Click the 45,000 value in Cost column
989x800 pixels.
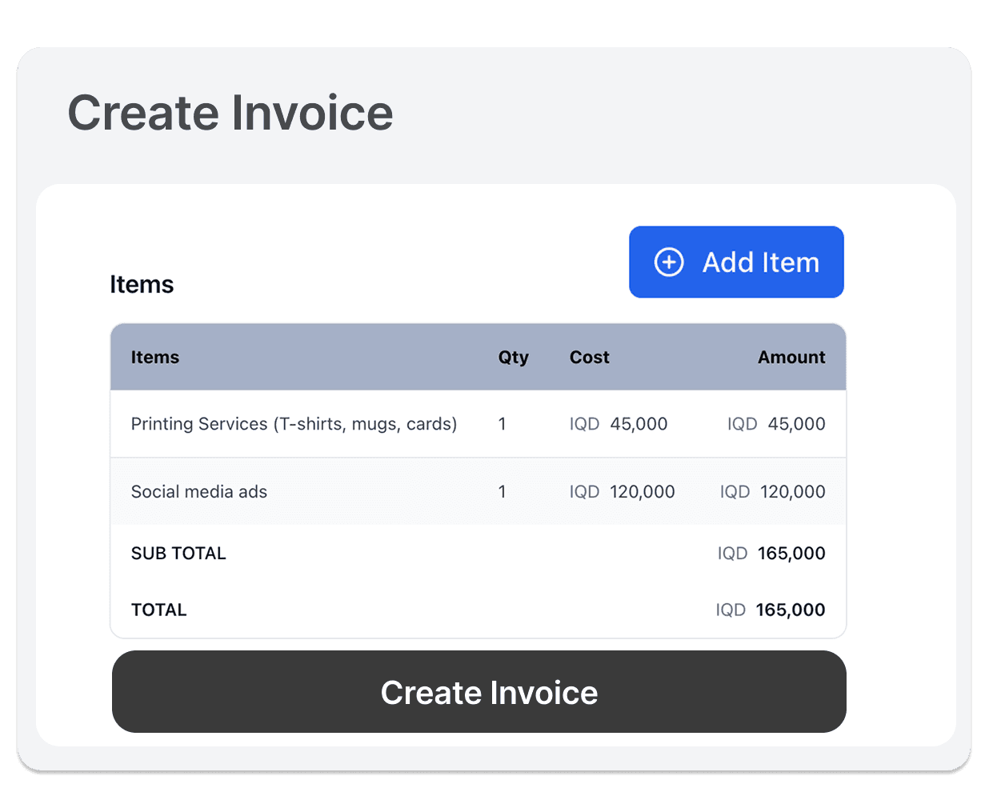click(638, 424)
